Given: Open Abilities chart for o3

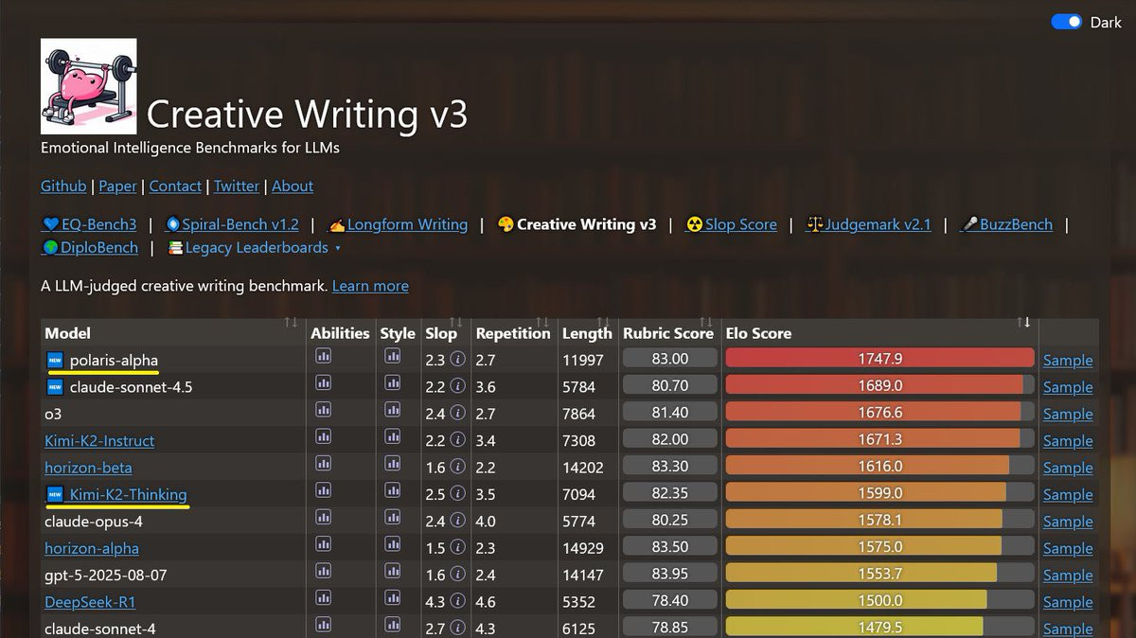Looking at the screenshot, I should (323, 411).
